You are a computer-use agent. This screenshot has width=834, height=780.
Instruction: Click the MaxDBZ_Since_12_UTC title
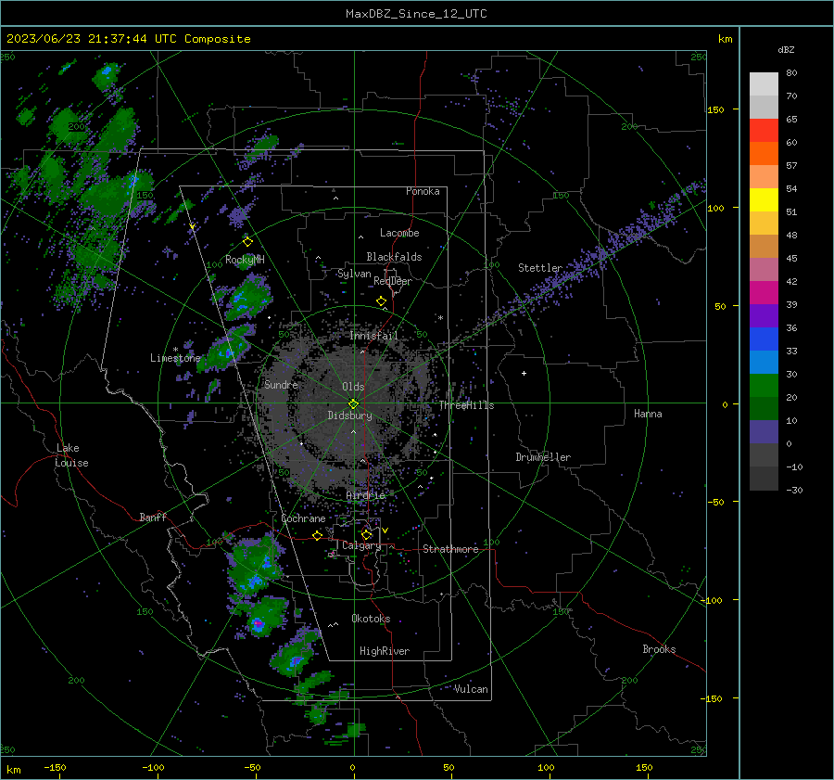[416, 14]
